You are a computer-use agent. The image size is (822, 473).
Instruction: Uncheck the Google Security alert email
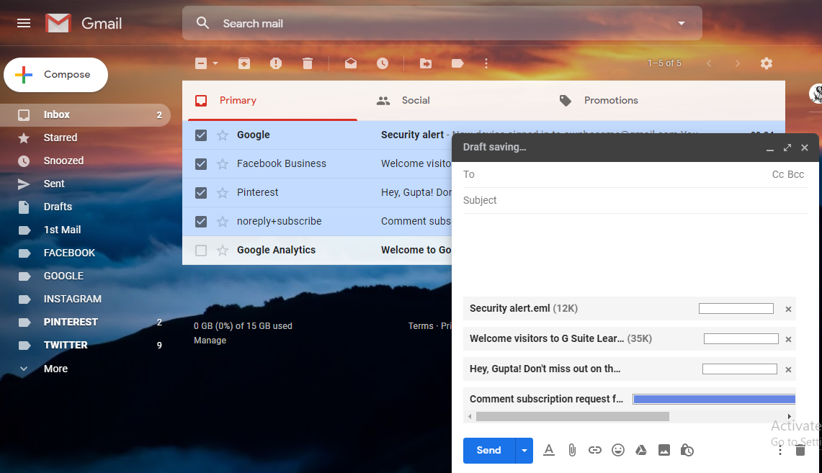coord(201,135)
